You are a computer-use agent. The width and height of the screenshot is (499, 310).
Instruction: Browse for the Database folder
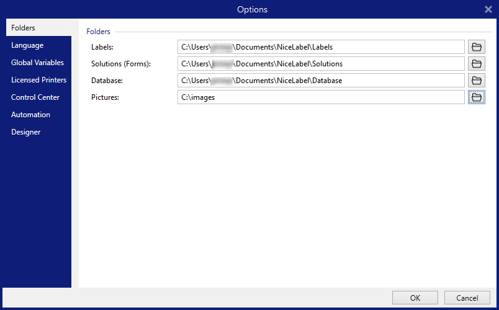tap(476, 81)
